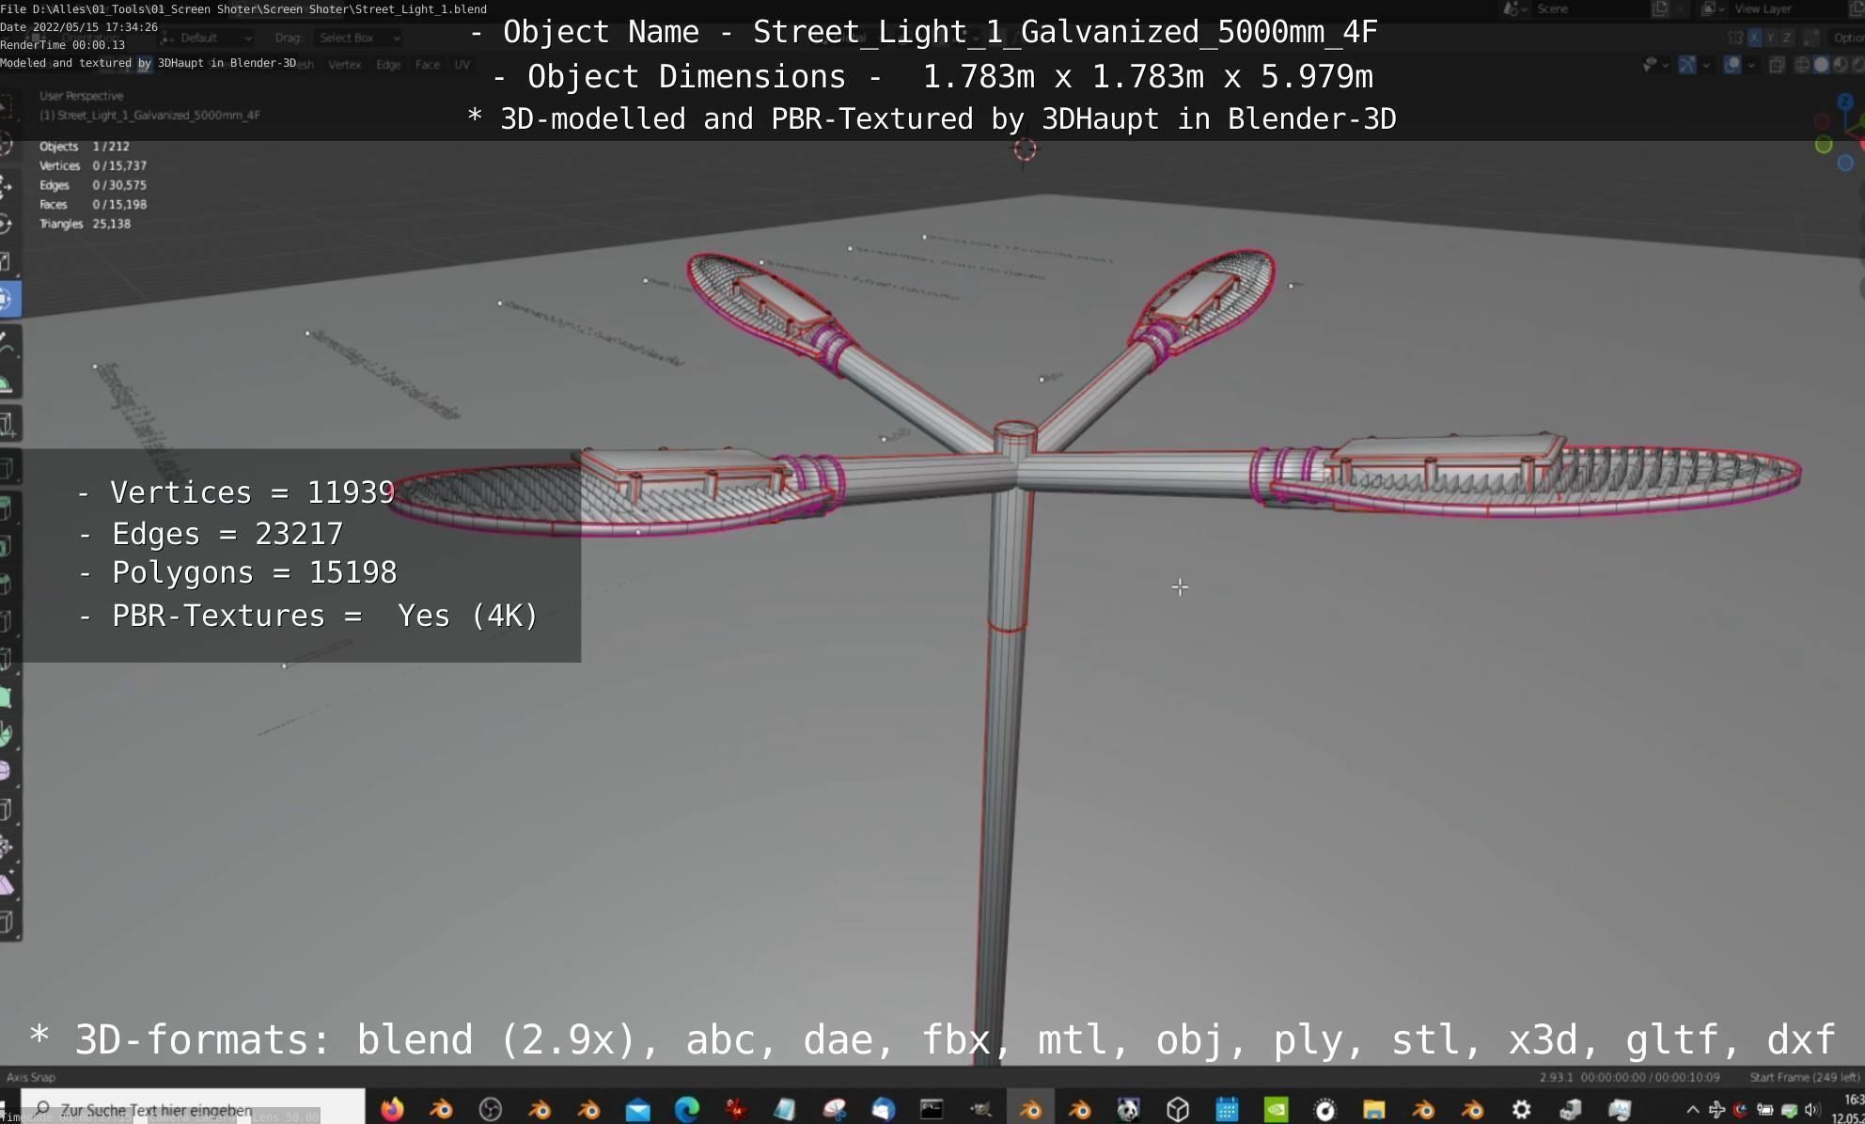This screenshot has height=1124, width=1865.
Task: Click the 'Triangles 25,138' statistics row
Action: pyautogui.click(x=85, y=224)
